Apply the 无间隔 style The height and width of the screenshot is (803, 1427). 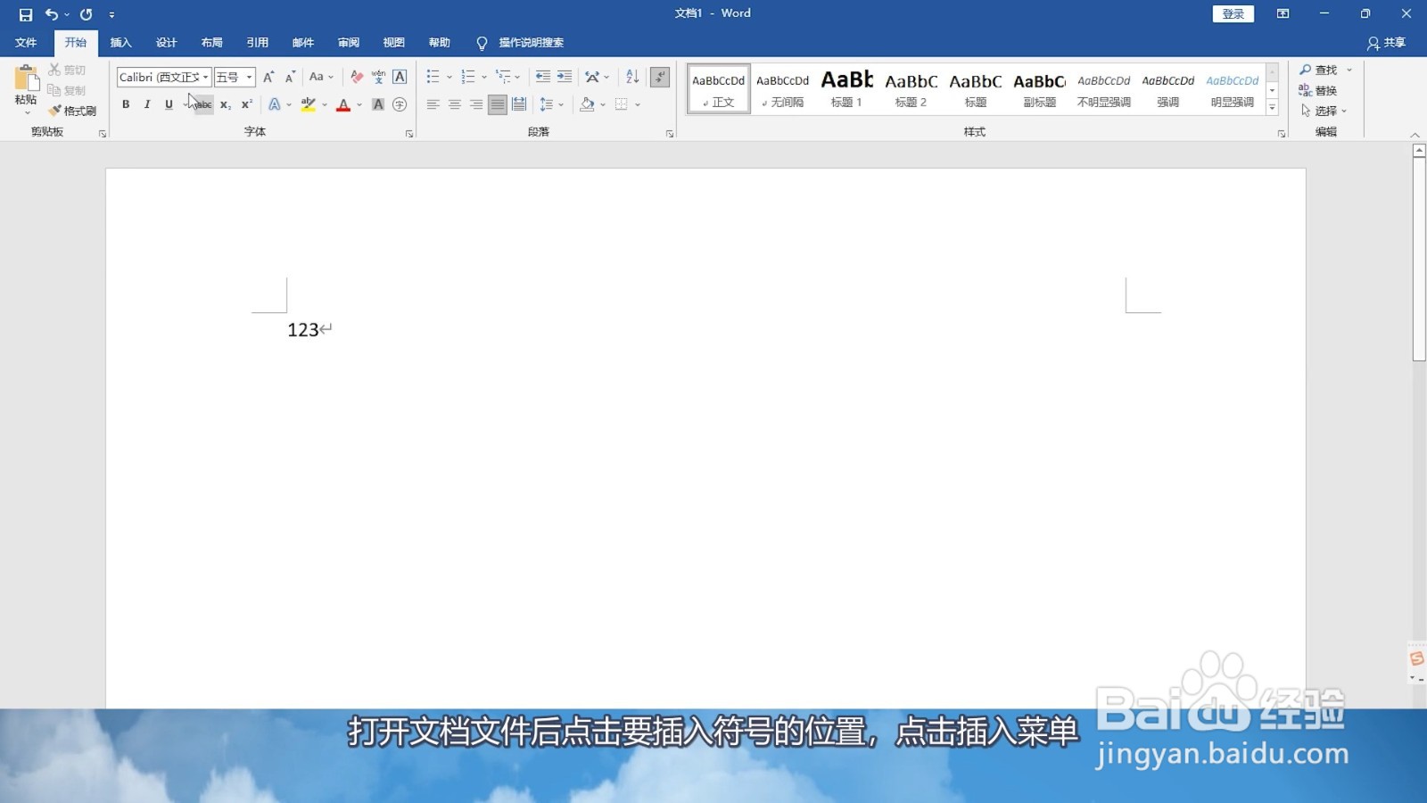pos(782,89)
